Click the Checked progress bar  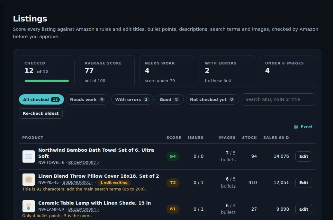[47, 81]
